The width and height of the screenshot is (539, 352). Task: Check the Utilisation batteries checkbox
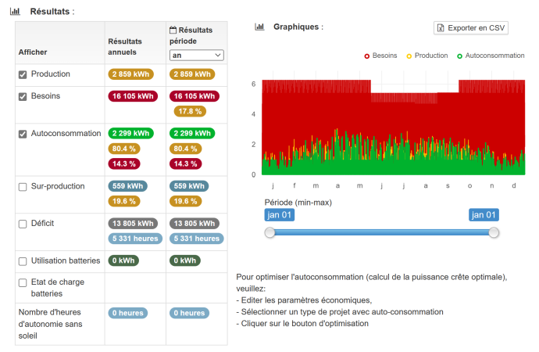[x=23, y=261]
